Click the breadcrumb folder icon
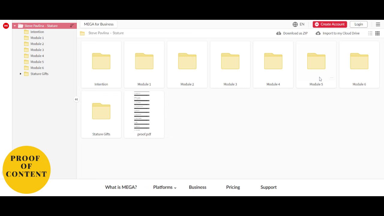Image resolution: width=384 pixels, height=216 pixels. tap(82, 33)
